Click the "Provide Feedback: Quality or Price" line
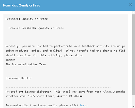 click(x=36, y=28)
